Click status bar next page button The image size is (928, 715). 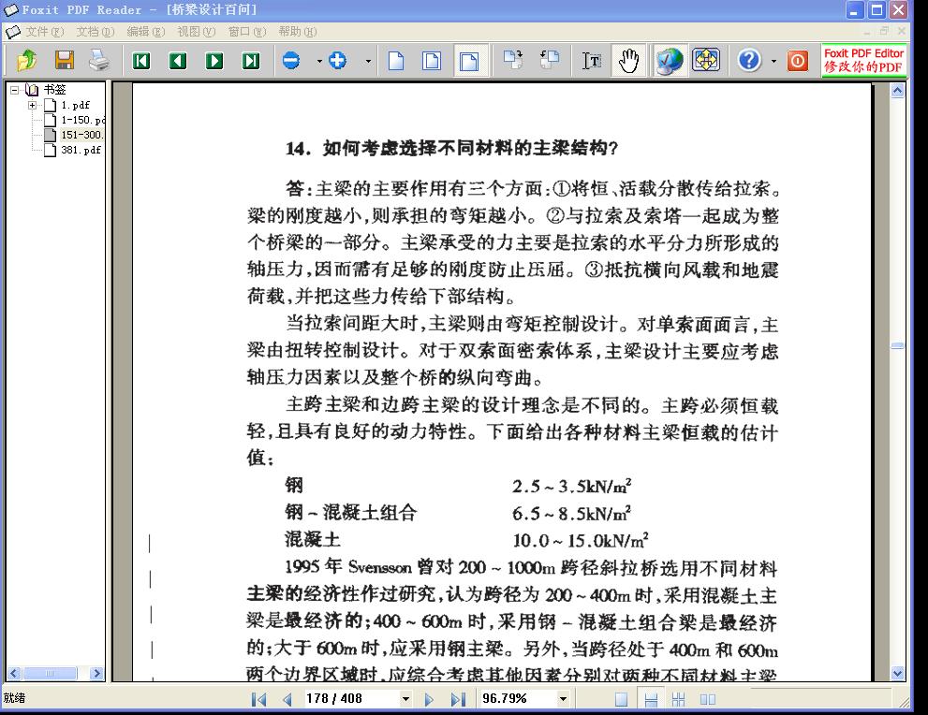(x=429, y=700)
